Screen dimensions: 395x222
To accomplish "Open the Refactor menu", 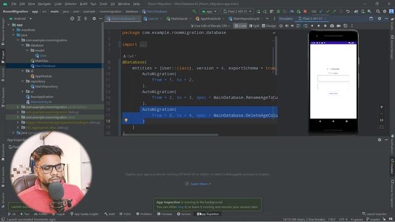I will 70,4.
